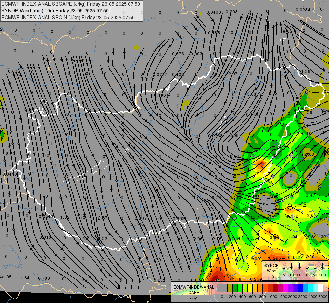Click the Lake Balaton outline on map
Viewport: 329px width, 303px height.
pos(86,172)
